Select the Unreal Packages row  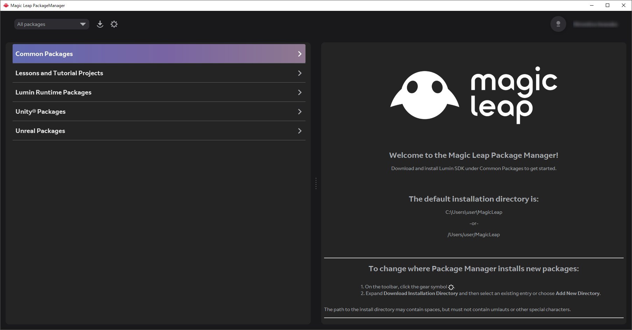pyautogui.click(x=159, y=131)
